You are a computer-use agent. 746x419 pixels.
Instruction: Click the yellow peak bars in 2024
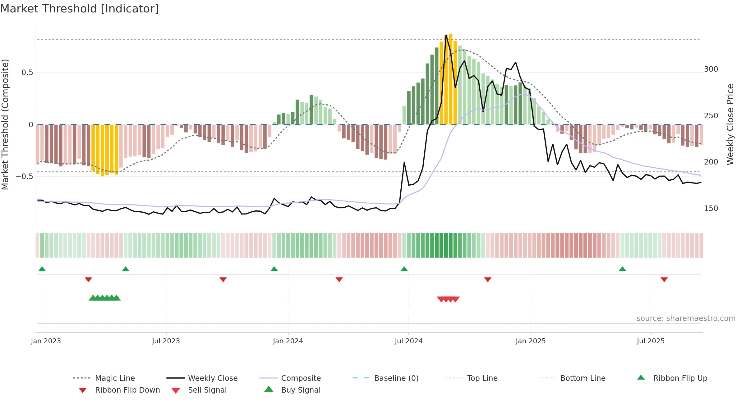click(448, 79)
